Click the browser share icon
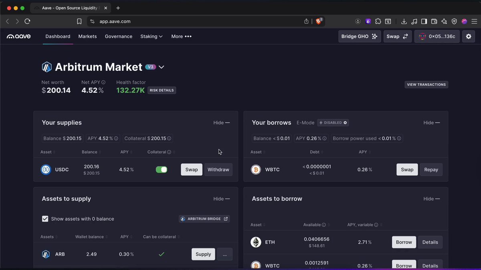Screen dimensions: 481x270 307,22
